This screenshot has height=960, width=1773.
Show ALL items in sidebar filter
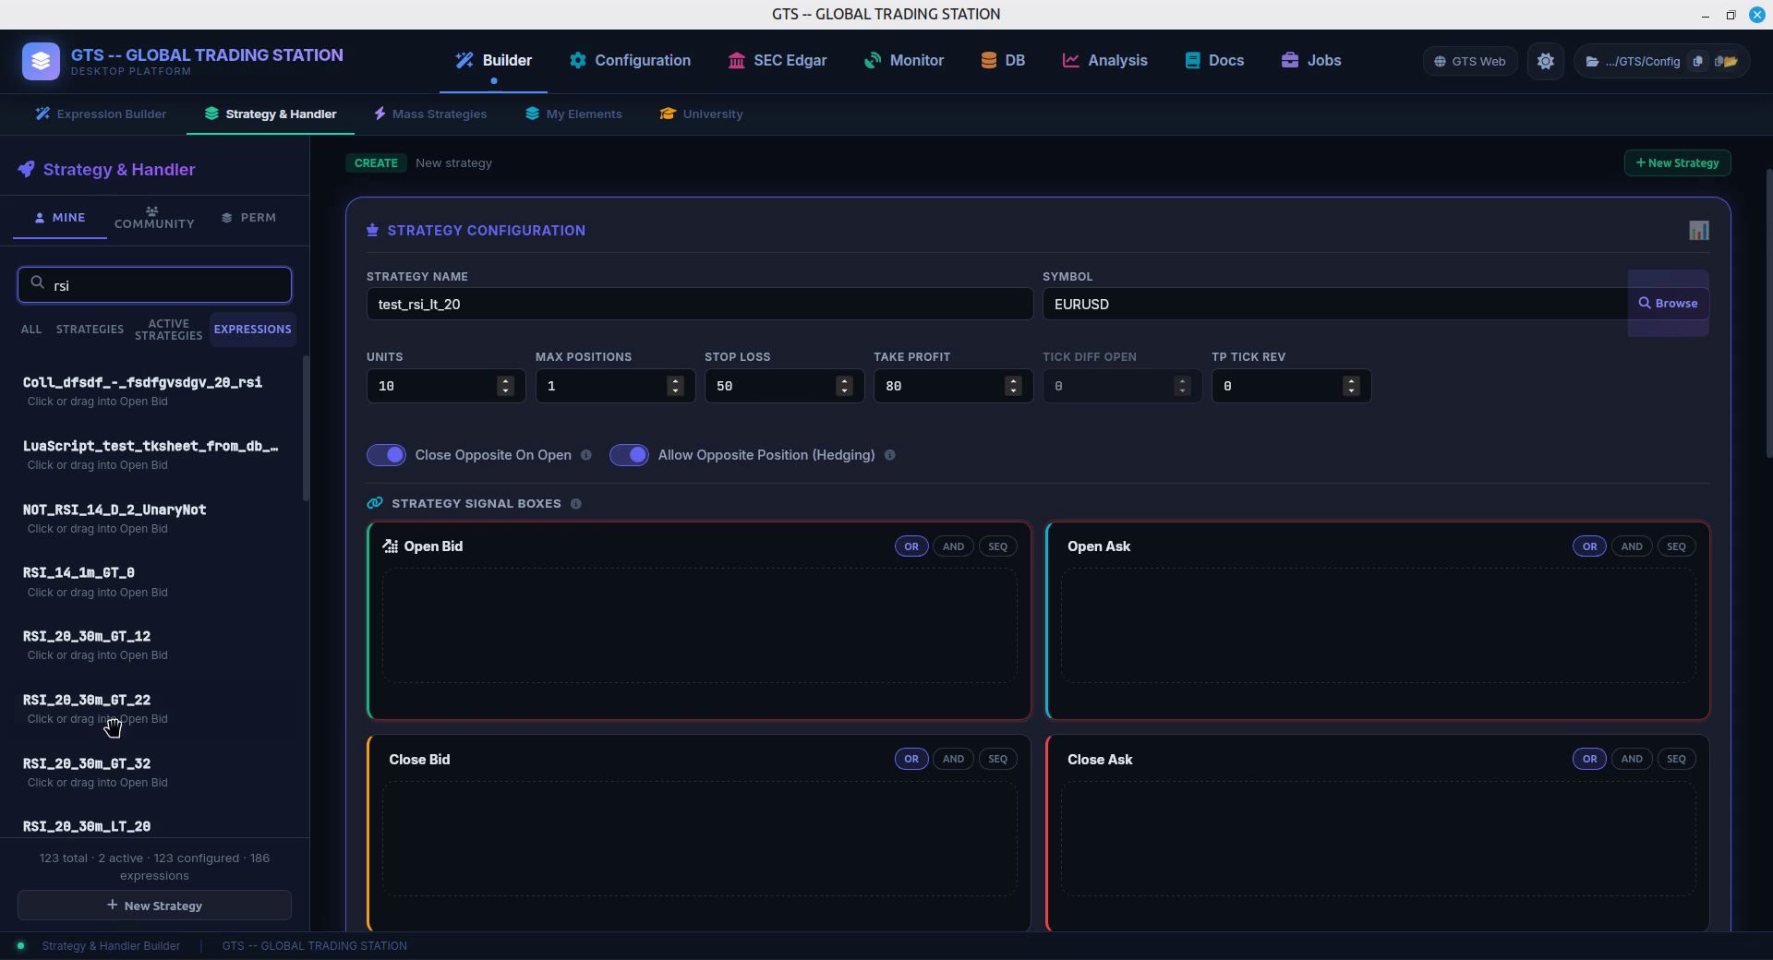click(x=31, y=330)
